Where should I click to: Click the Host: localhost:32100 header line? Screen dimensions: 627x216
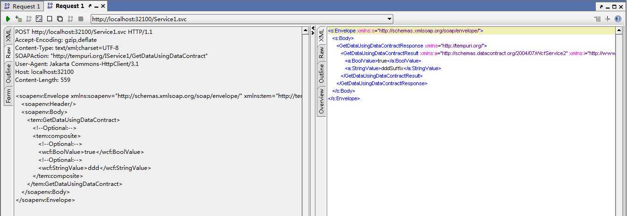click(x=44, y=72)
